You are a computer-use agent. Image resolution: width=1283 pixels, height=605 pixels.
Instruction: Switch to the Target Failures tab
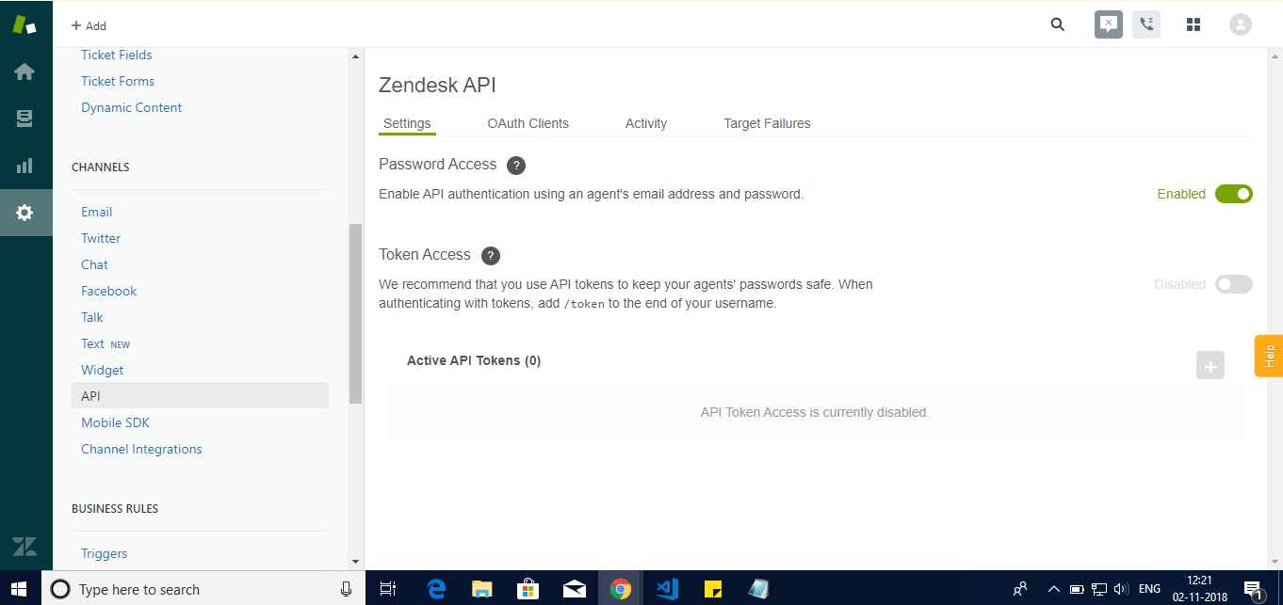[767, 123]
